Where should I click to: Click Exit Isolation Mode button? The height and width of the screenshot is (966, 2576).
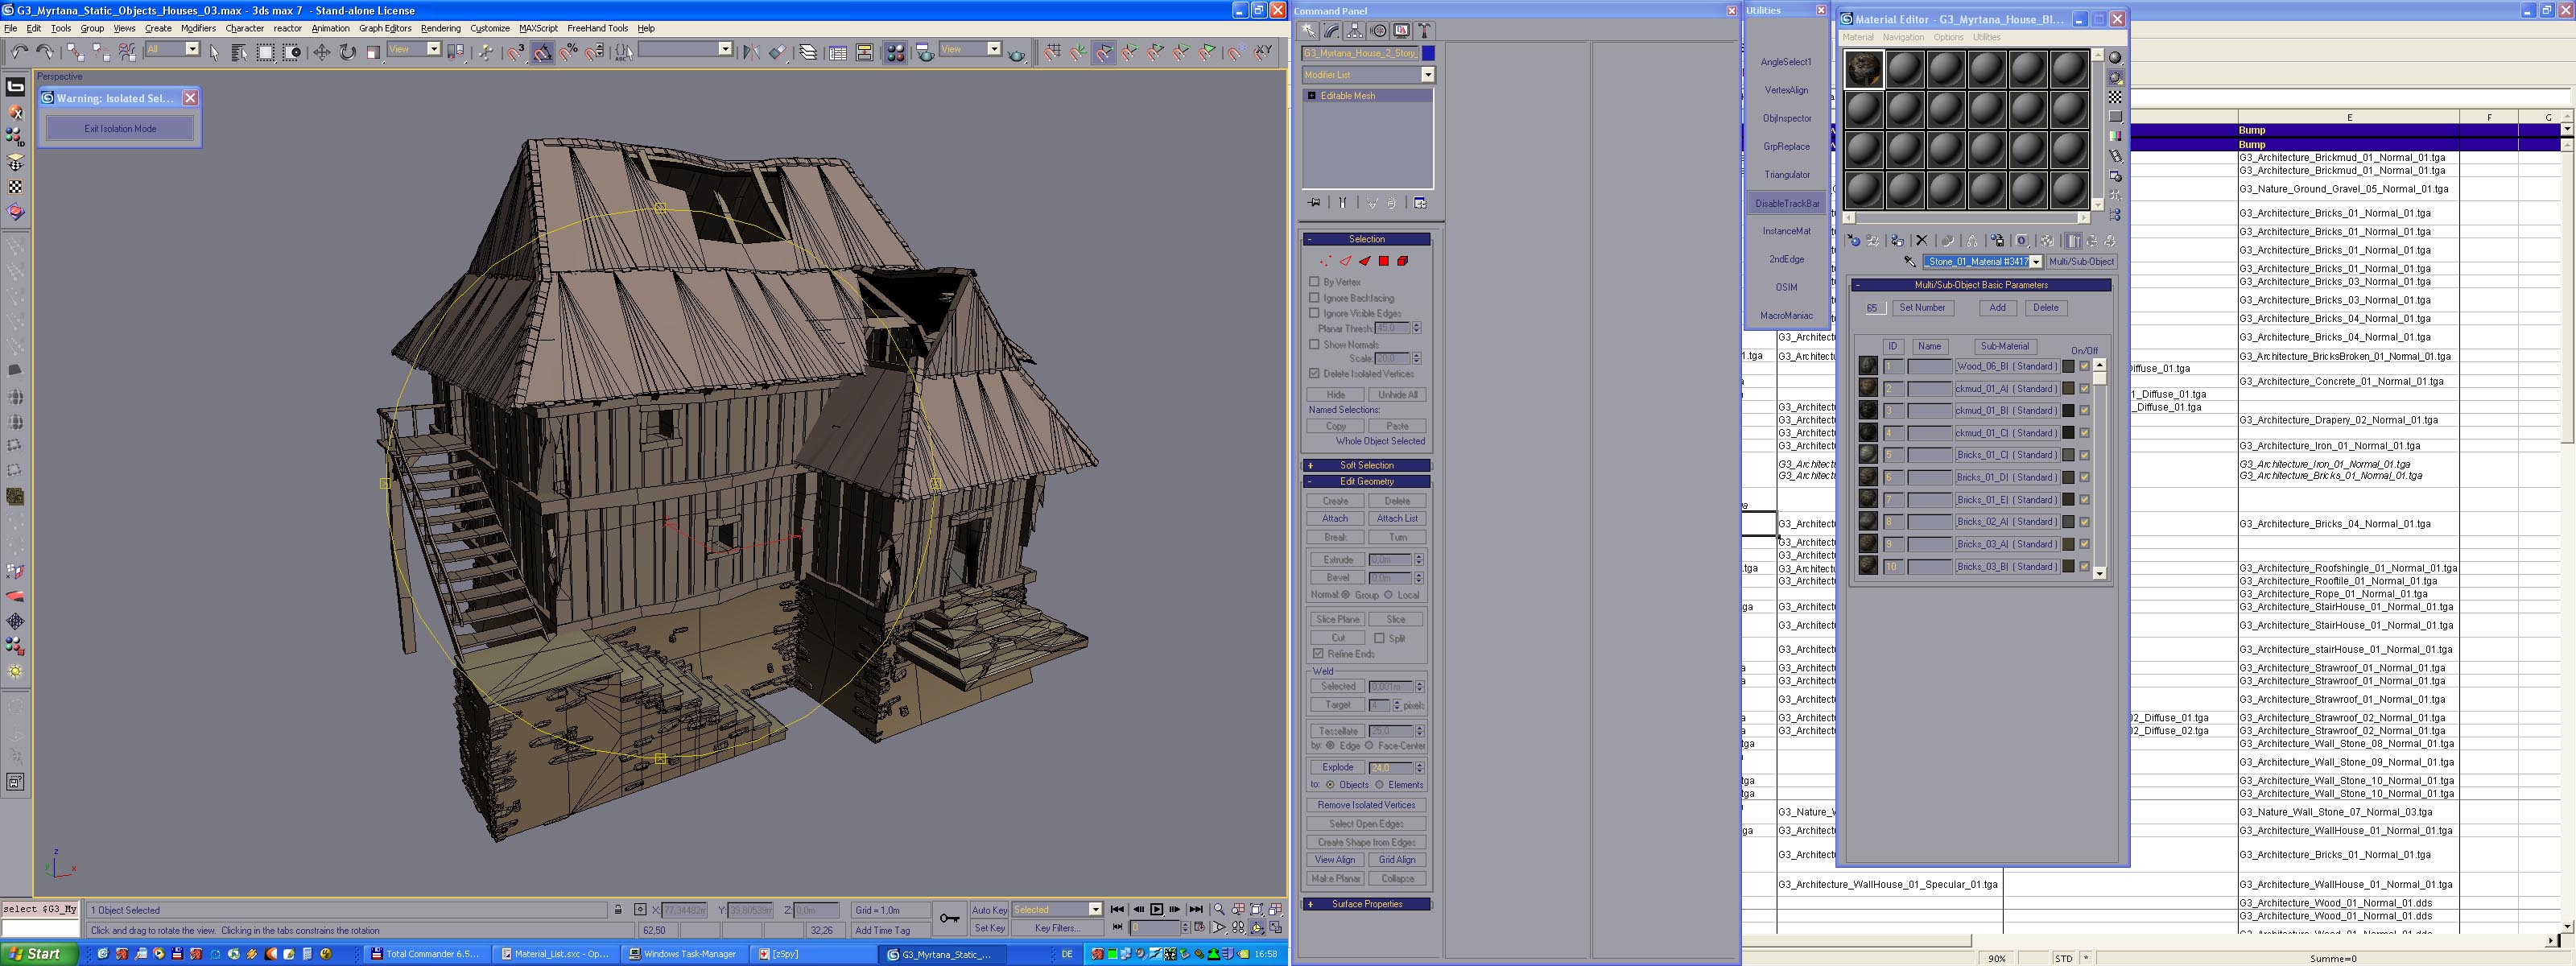tap(120, 128)
